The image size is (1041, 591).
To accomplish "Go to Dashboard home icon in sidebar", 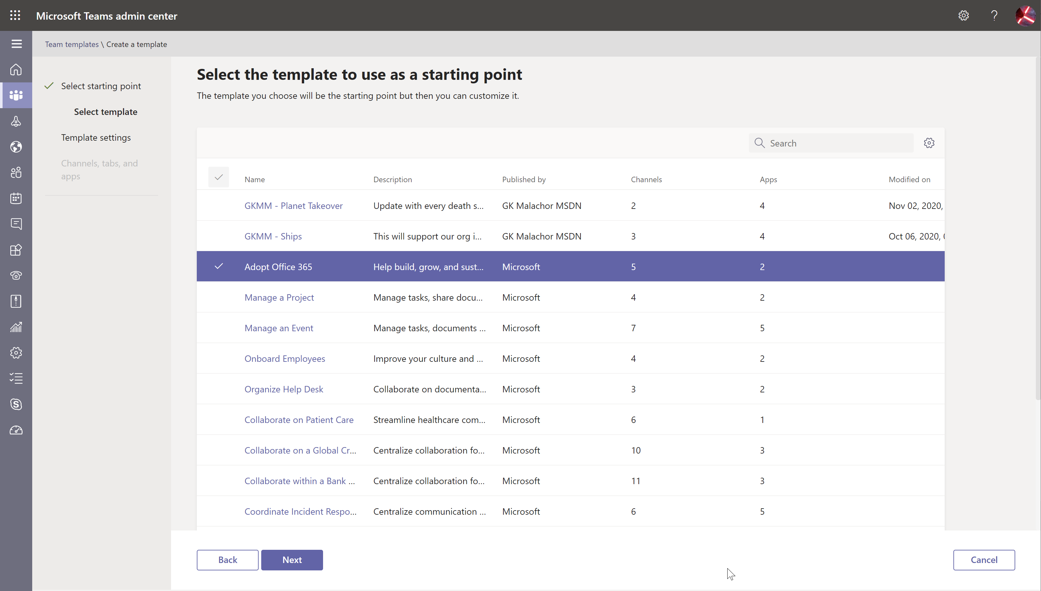I will click(x=16, y=70).
